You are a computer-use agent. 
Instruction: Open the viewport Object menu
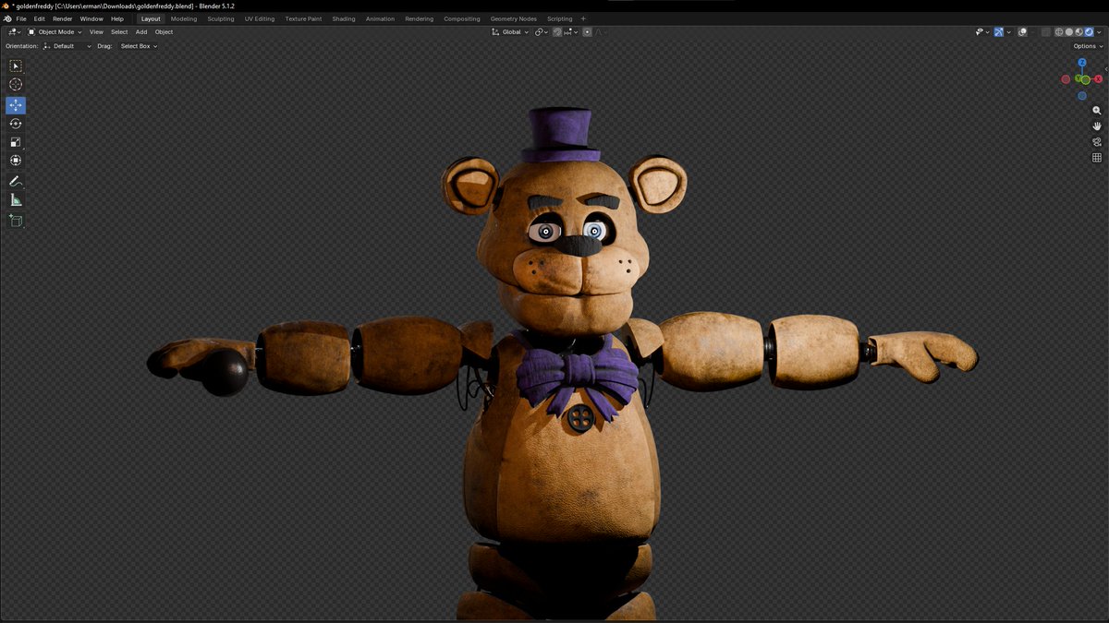click(x=164, y=32)
